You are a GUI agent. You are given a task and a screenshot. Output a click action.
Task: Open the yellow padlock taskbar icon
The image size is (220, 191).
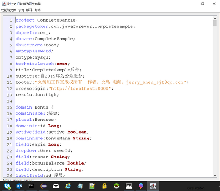tap(104, 186)
